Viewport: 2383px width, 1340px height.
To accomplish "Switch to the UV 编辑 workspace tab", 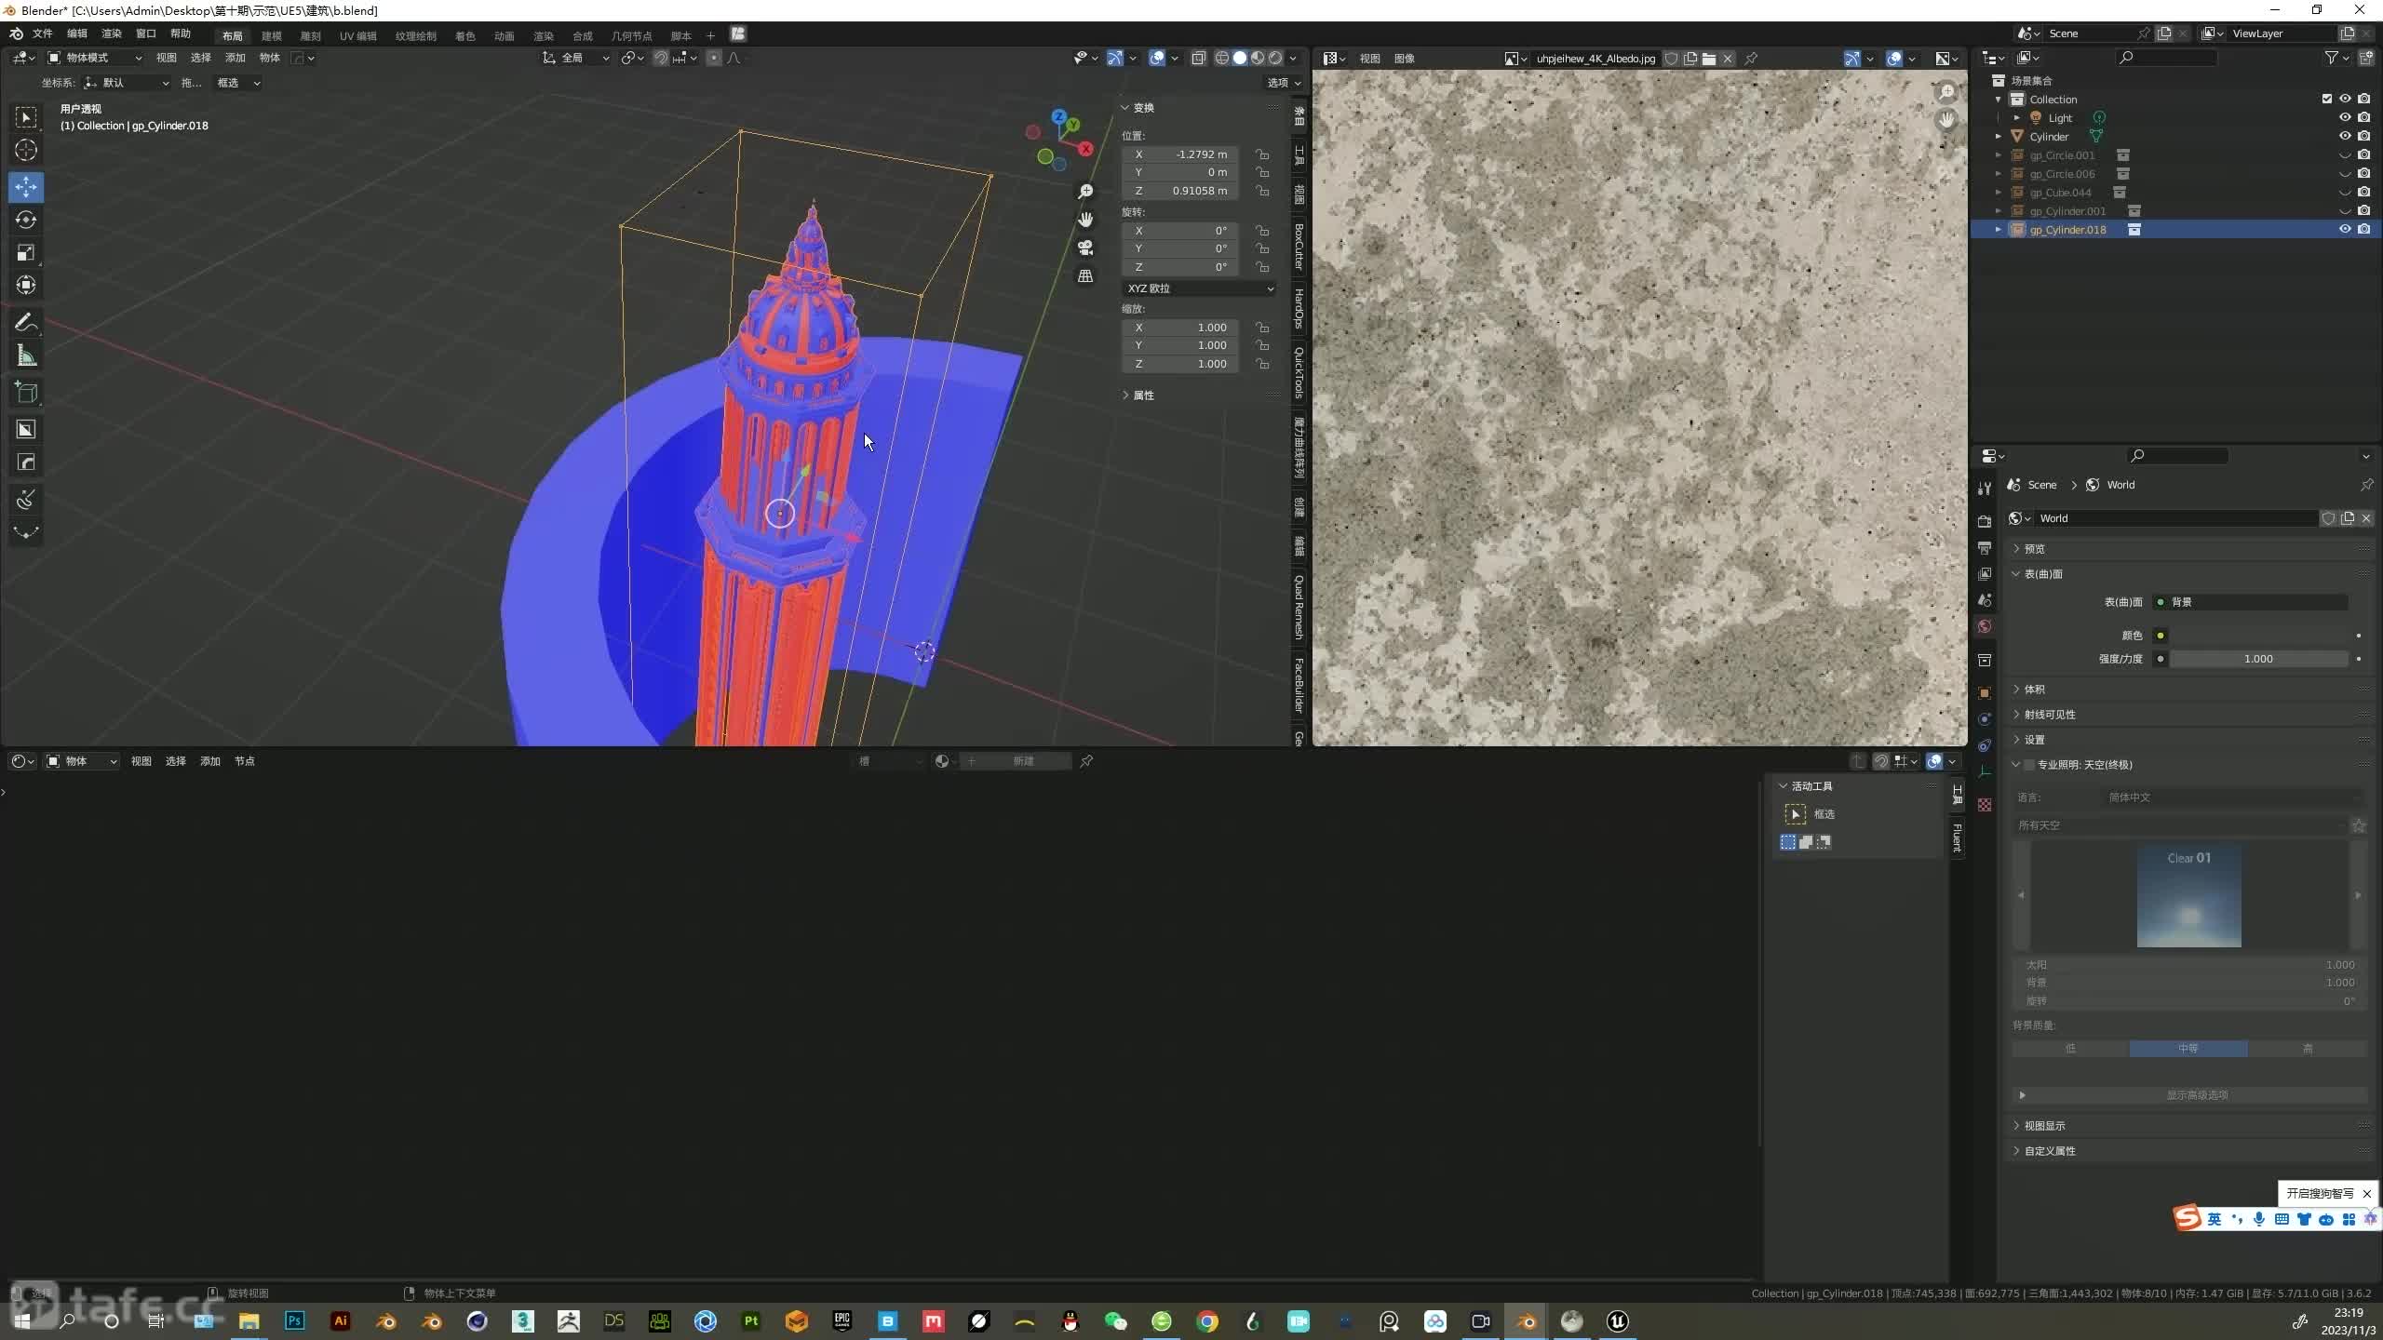I will coord(358,35).
